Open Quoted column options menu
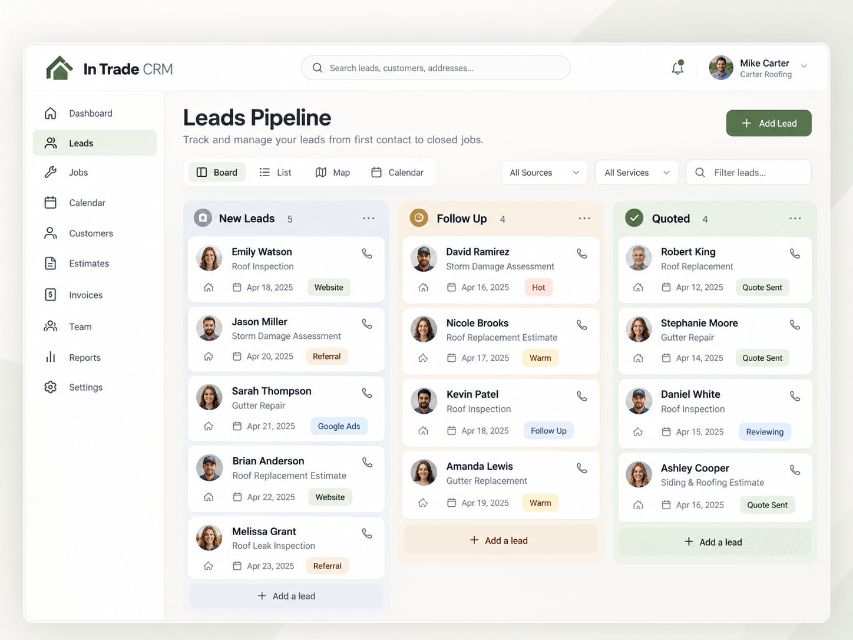853x640 pixels. [795, 218]
